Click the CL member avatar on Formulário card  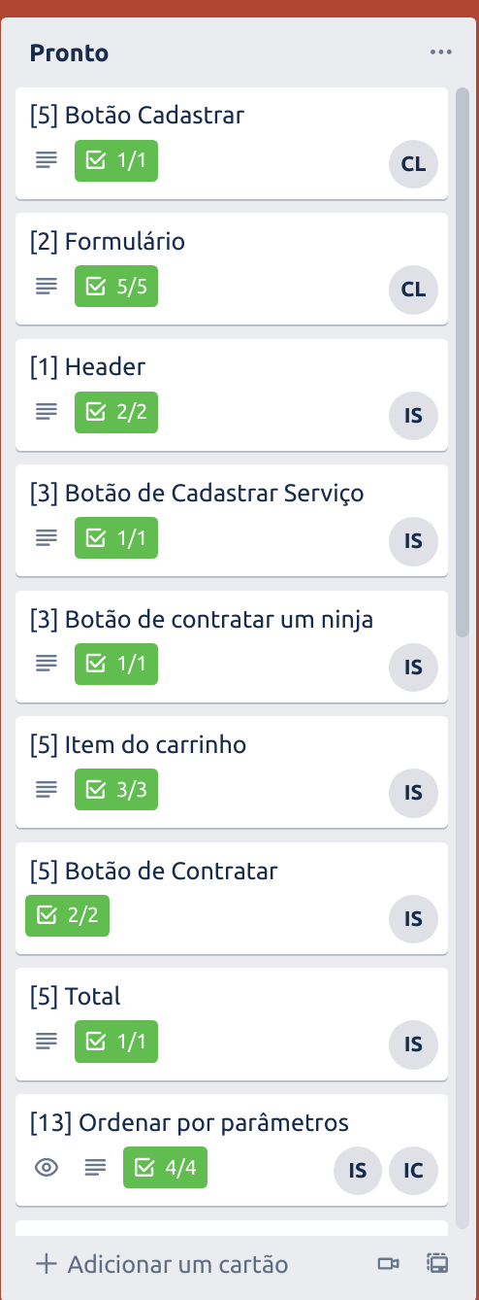tap(413, 290)
